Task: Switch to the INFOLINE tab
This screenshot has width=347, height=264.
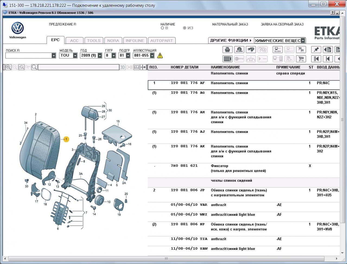Action: [135, 41]
